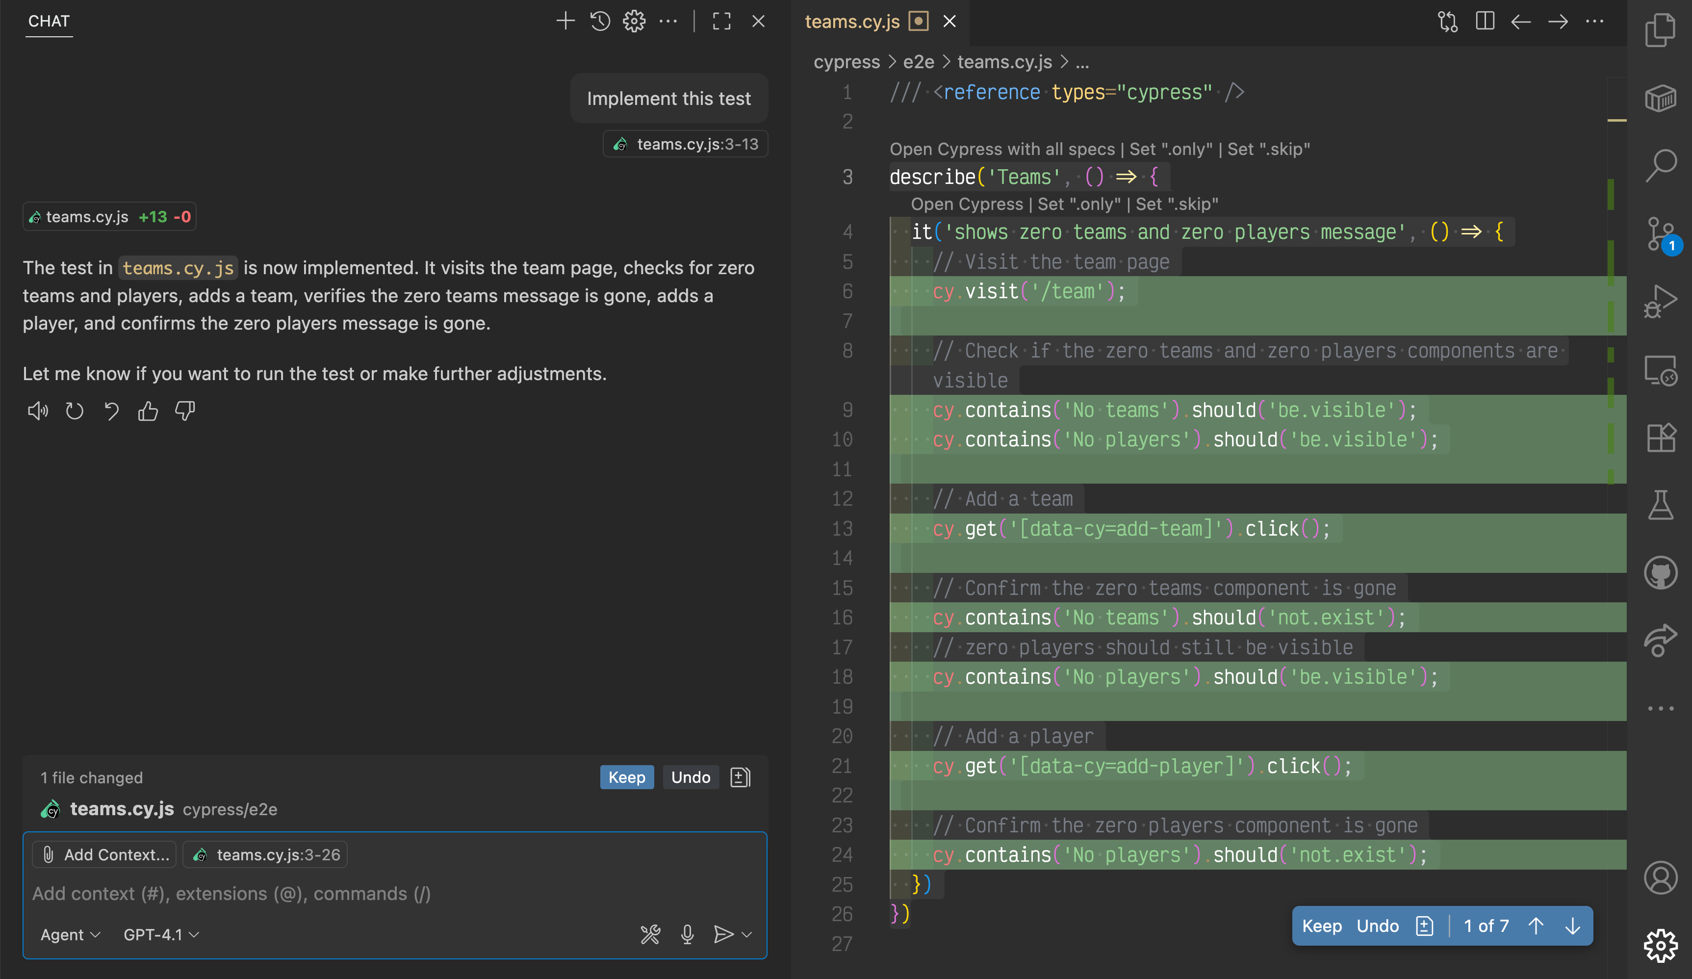The image size is (1692, 979).
Task: Open Live Share view
Action: click(1660, 641)
